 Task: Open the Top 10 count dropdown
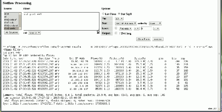coord(119,19)
